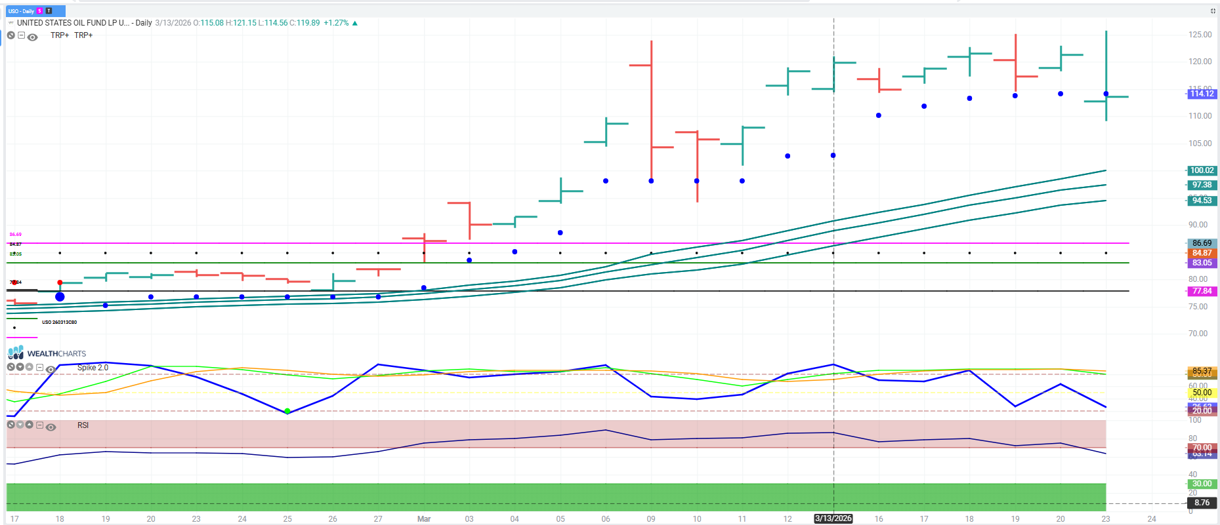The height and width of the screenshot is (525, 1220).
Task: Click the first TRP+ indicator label
Action: click(60, 35)
